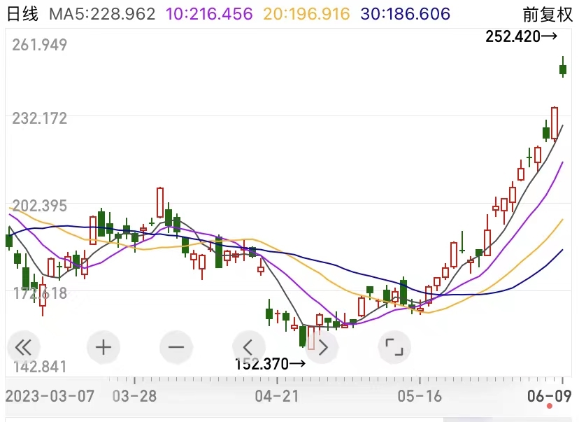Image resolution: width=579 pixels, height=422 pixels.
Task: Shift chart right with the next arrow
Action: pyautogui.click(x=322, y=346)
